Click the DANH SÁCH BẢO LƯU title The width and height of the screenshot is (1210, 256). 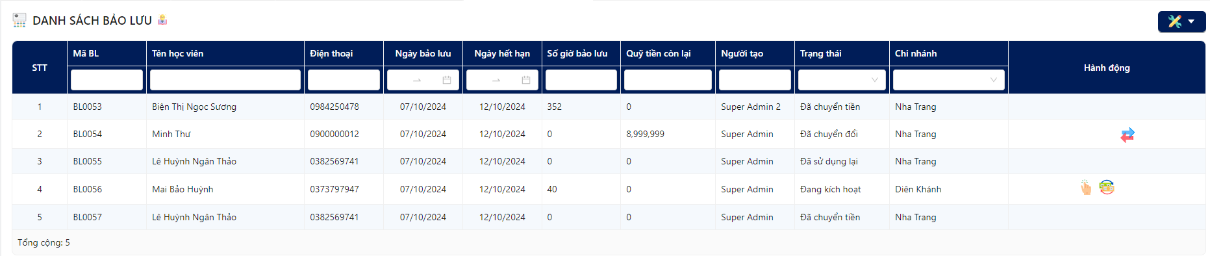tap(92, 20)
